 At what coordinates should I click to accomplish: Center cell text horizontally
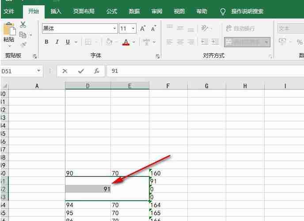click(x=180, y=42)
